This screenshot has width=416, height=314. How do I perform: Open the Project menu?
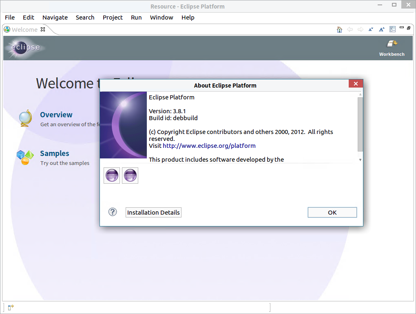(113, 18)
